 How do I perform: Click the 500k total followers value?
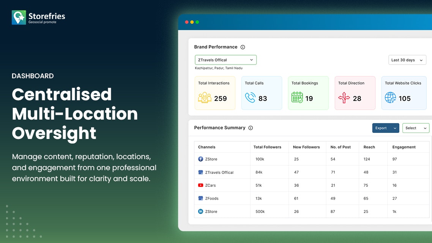point(260,211)
